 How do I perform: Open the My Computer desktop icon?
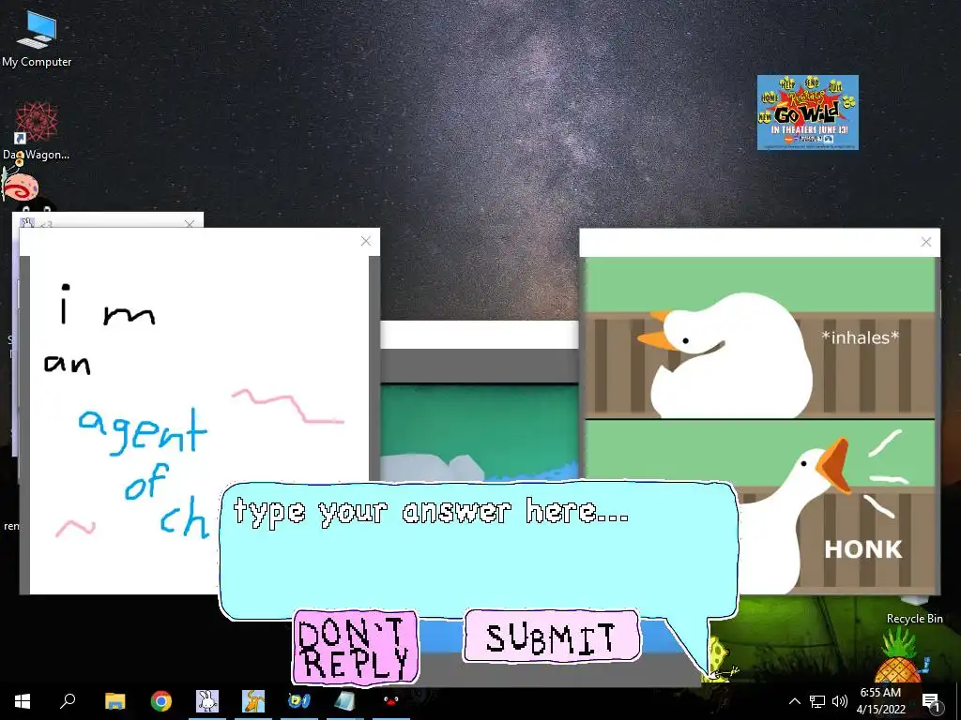point(37,38)
